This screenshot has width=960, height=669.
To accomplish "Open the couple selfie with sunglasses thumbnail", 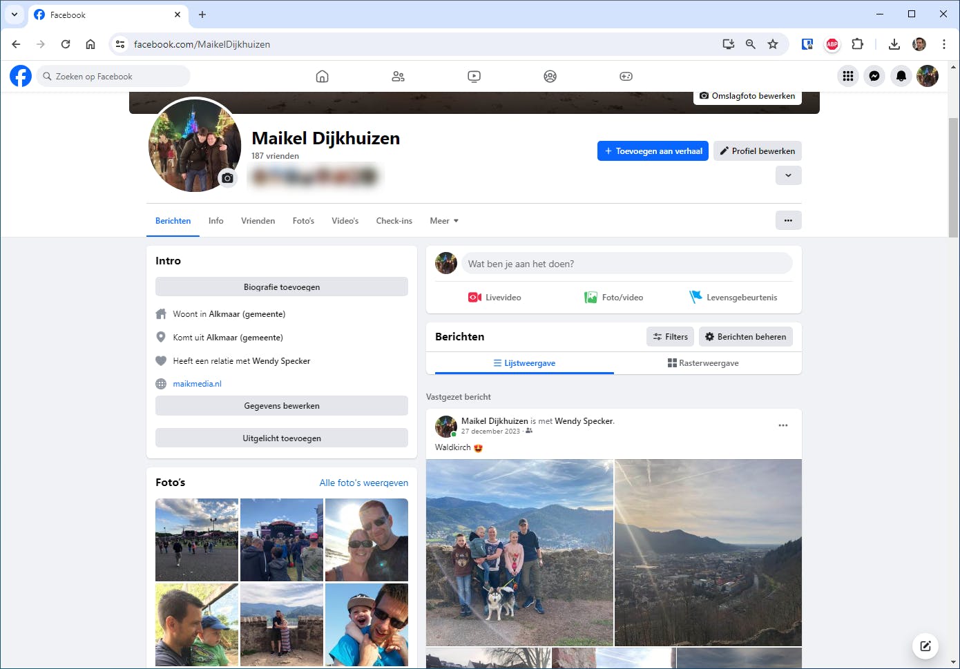I will point(367,540).
